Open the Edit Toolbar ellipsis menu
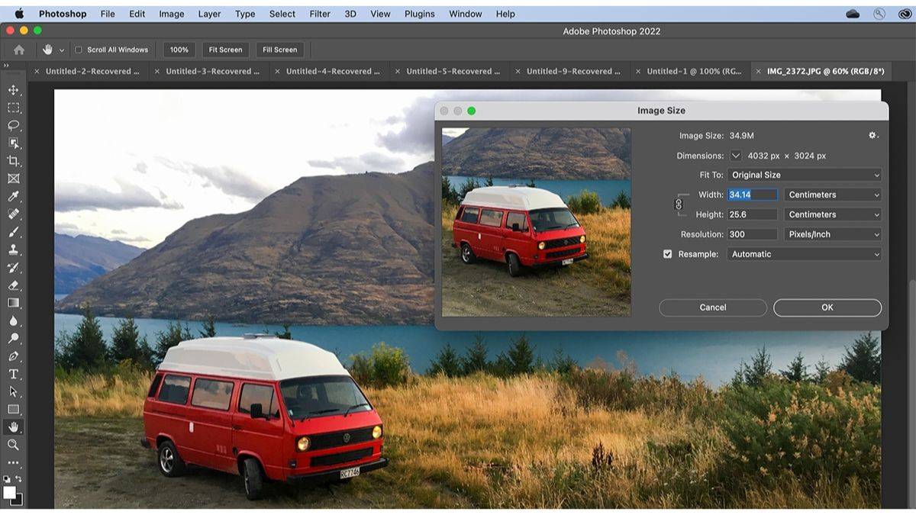The image size is (916, 515). coord(14,462)
